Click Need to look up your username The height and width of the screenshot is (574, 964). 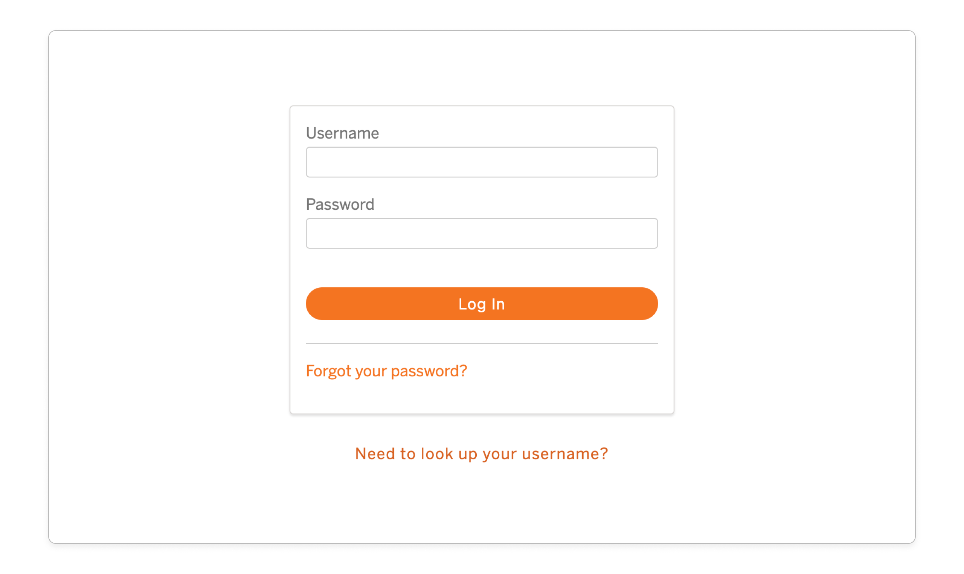[x=481, y=454]
